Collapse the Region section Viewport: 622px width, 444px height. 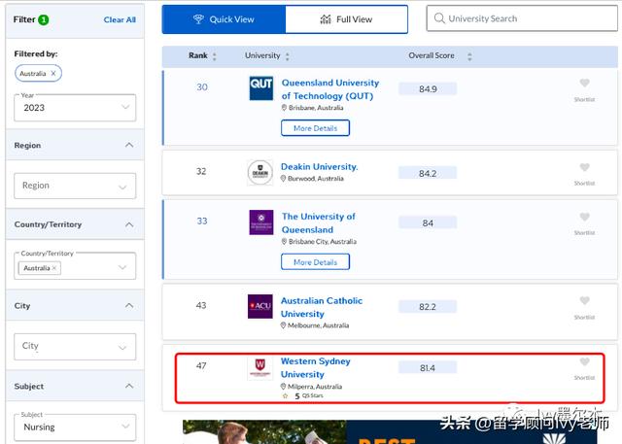coord(129,145)
